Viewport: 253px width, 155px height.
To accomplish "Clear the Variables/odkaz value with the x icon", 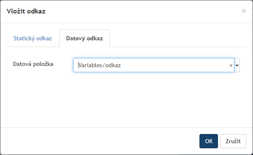I will pos(231,66).
